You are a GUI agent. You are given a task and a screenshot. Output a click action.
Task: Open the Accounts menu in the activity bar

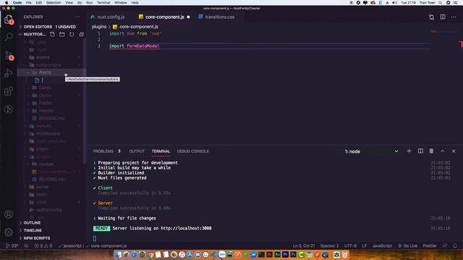tap(9, 214)
